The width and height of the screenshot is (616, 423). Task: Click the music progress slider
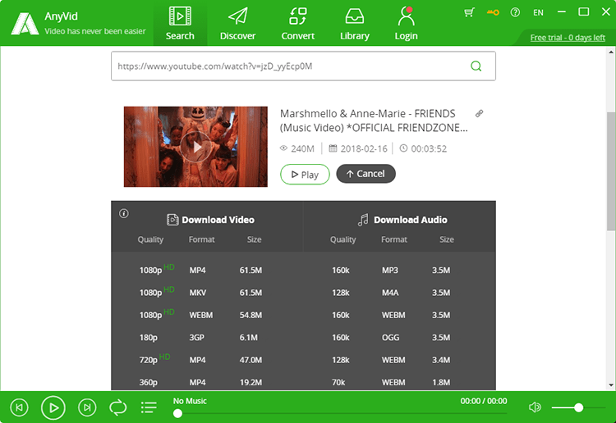tap(340, 413)
